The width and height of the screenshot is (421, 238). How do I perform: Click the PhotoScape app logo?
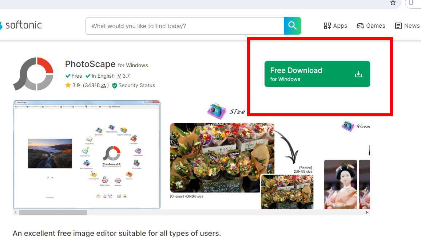pyautogui.click(x=33, y=74)
